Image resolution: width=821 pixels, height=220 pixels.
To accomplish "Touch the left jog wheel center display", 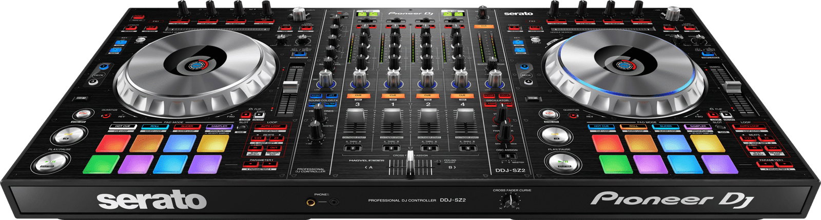I will 194,65.
